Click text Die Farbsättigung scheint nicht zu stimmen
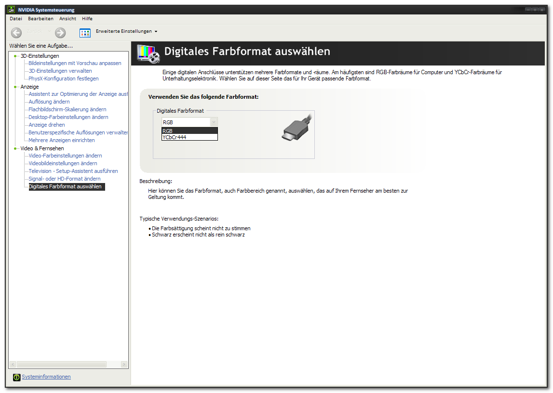 coord(201,229)
